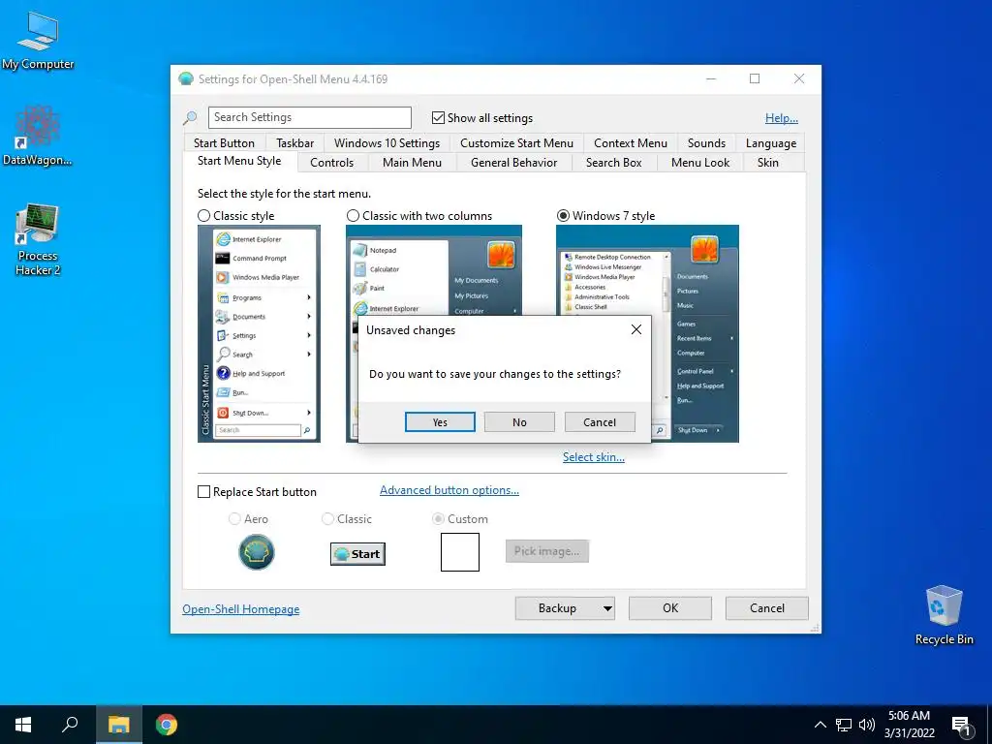Visit the Open-Shell Homepage link

(x=240, y=608)
